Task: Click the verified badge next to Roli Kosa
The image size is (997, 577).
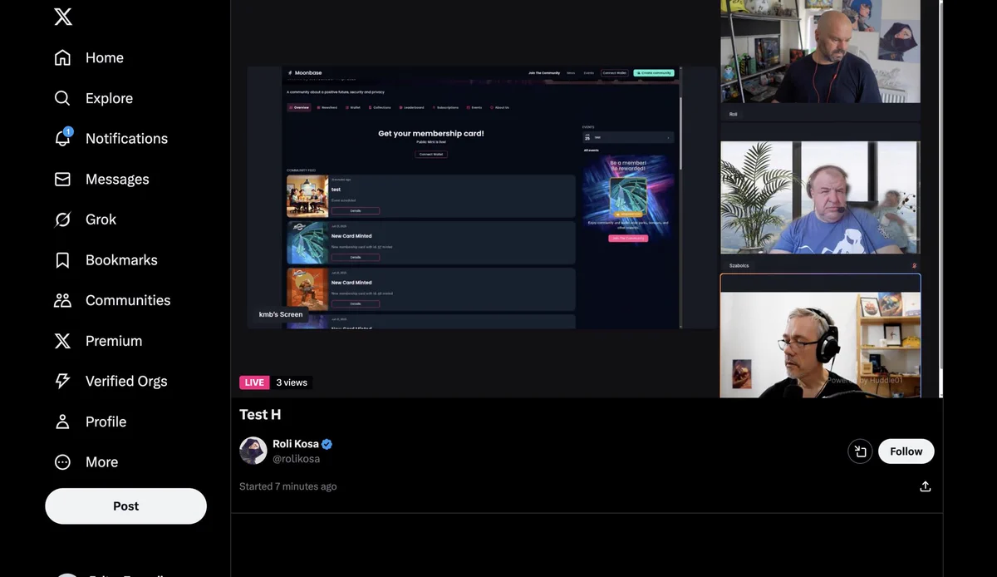Action: coord(327,444)
